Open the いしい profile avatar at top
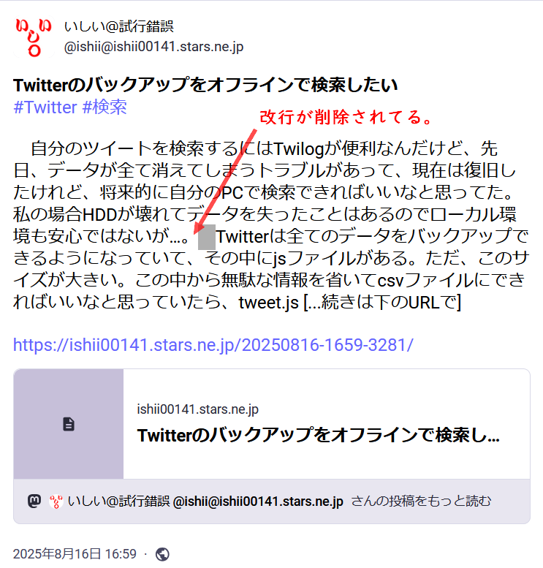Image resolution: width=543 pixels, height=568 pixels. [34, 38]
